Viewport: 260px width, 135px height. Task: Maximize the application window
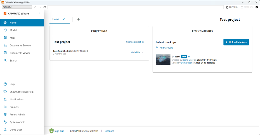249,2
